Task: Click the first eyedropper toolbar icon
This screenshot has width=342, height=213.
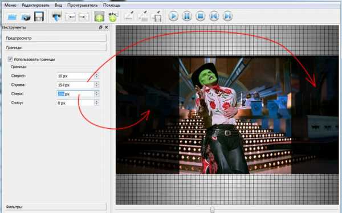Action: point(129,17)
